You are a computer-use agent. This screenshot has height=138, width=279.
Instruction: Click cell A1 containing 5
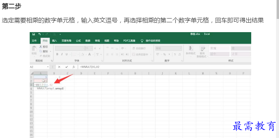[x=41, y=77]
